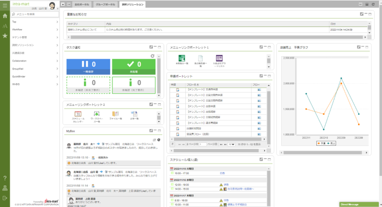Go to next page in 申請ポートレット pager
This screenshot has width=382, height=207.
221,145
